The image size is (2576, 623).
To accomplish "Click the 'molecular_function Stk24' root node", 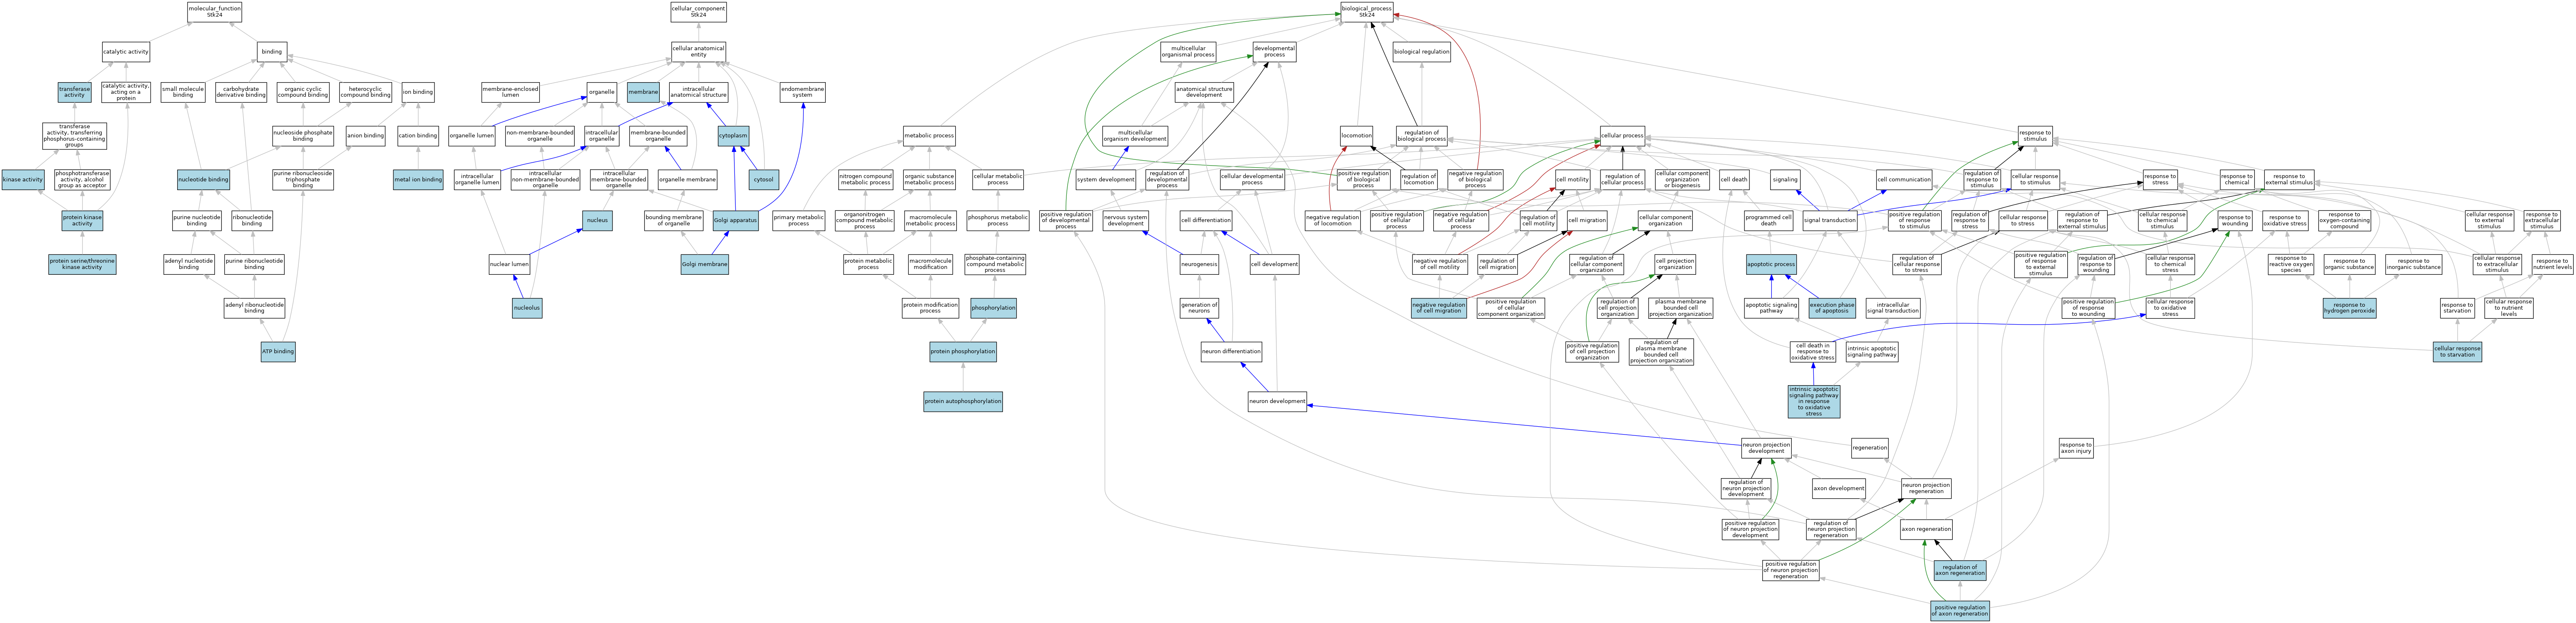I will pos(214,11).
